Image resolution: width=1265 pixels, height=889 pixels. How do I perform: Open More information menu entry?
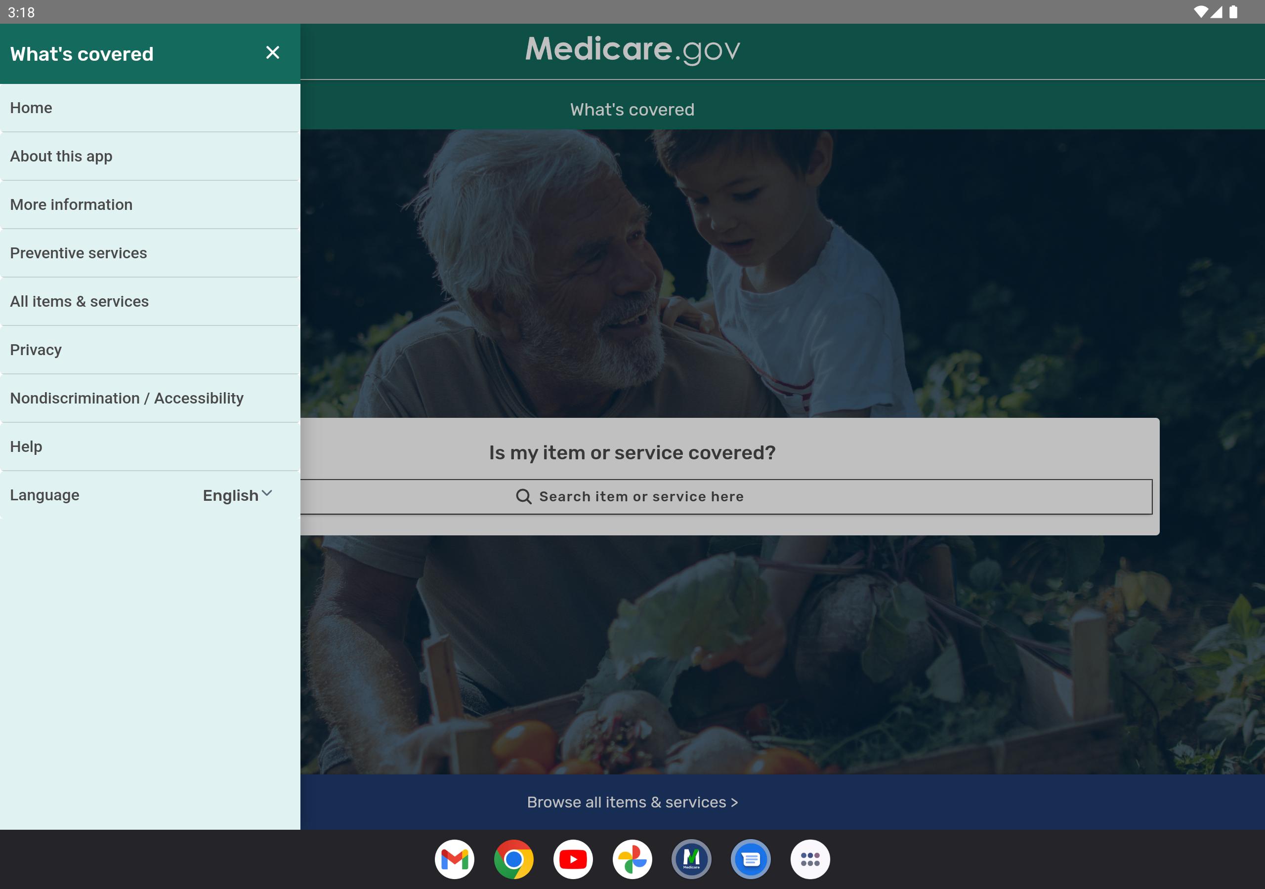[x=150, y=205]
